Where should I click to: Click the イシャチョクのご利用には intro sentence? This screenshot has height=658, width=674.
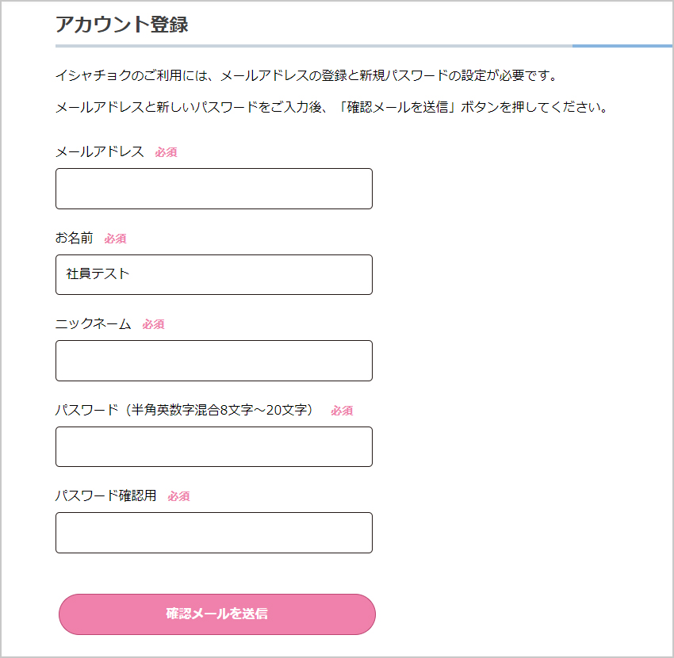tap(307, 76)
